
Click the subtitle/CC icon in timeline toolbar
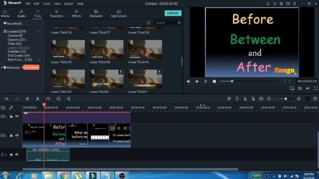click(261, 99)
